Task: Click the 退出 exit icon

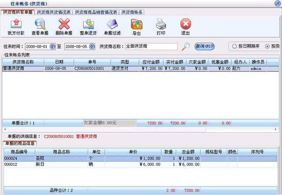Action: click(186, 25)
